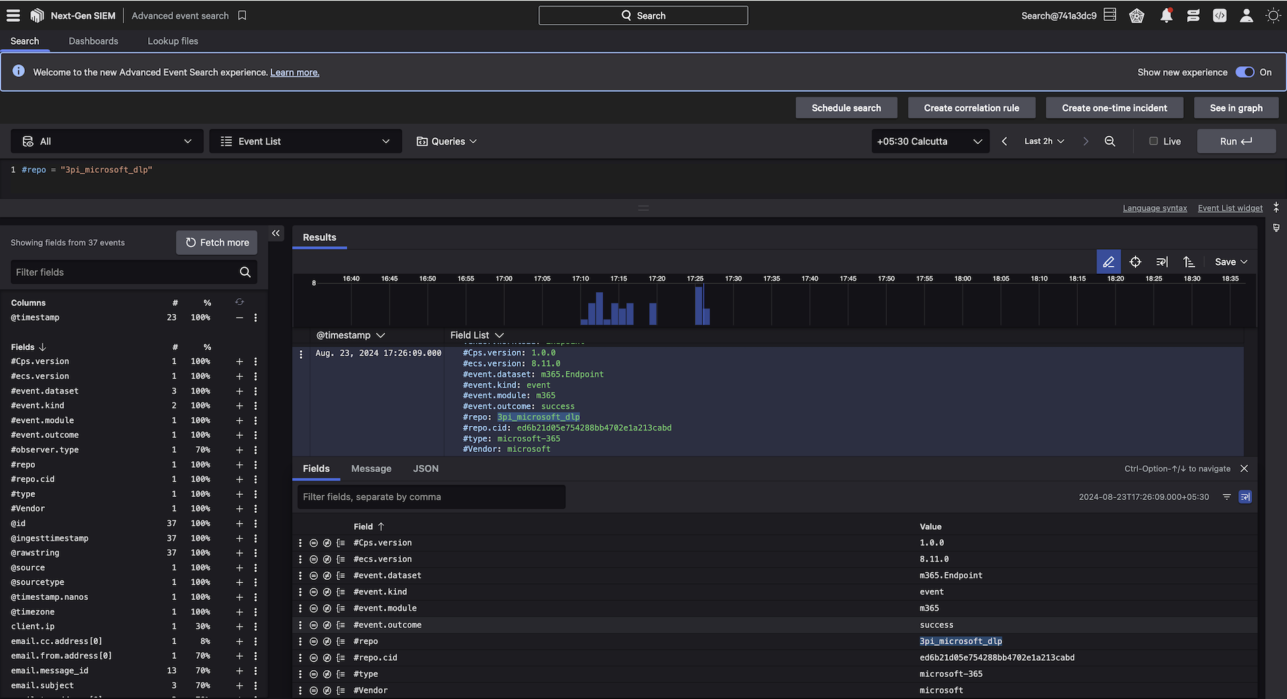This screenshot has height=699, width=1287.
Task: Open the Last 2h time range dropdown
Action: 1044,141
